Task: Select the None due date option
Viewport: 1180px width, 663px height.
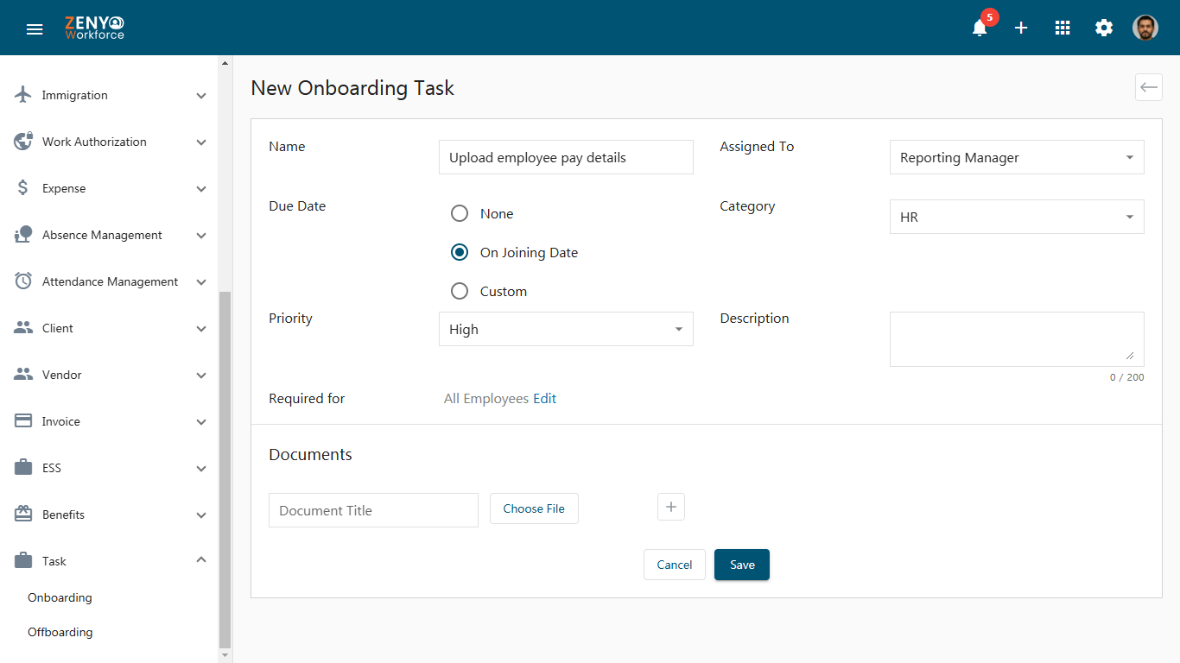Action: point(460,213)
